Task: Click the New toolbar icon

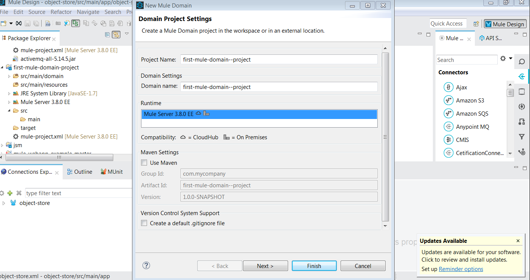Action: [x=4, y=23]
